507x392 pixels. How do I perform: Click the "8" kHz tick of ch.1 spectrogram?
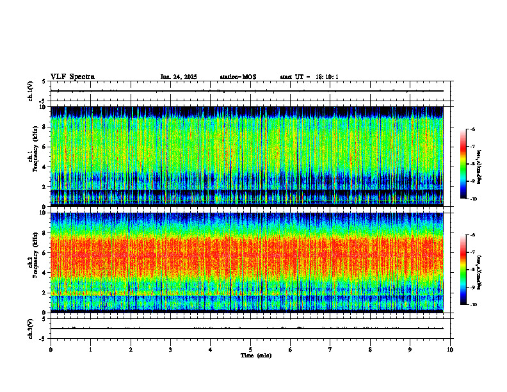[45, 127]
